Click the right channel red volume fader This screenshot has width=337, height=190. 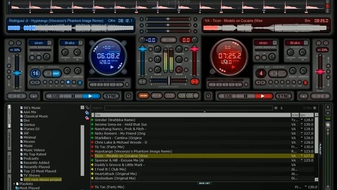(194, 49)
